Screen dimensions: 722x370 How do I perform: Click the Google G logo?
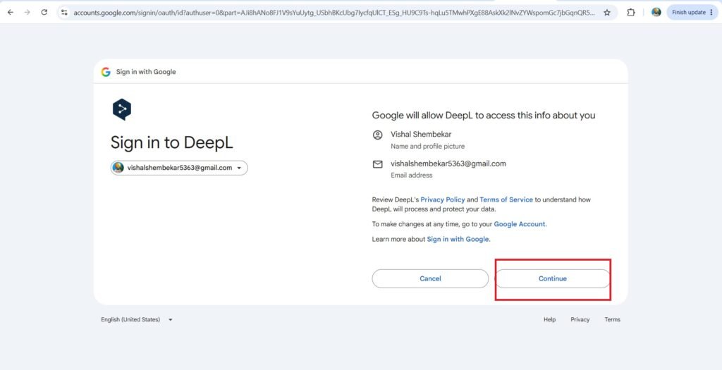click(x=106, y=72)
